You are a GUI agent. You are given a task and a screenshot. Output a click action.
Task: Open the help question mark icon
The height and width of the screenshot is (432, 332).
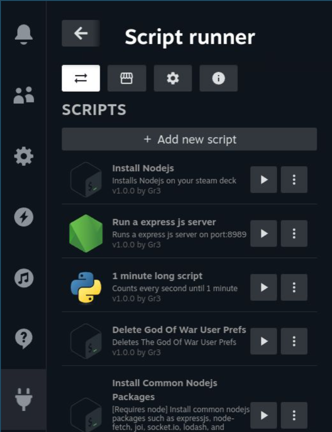tap(24, 338)
